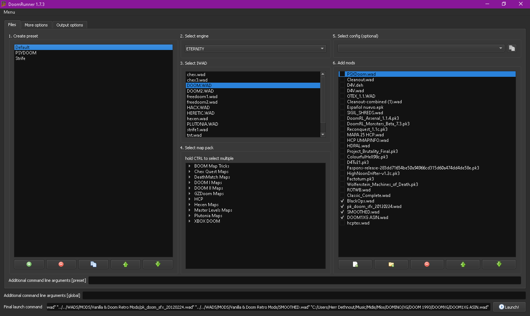This screenshot has width=530, height=316.
Task: Select OTEX_1.1.WAD in the mods list
Action: [361, 96]
